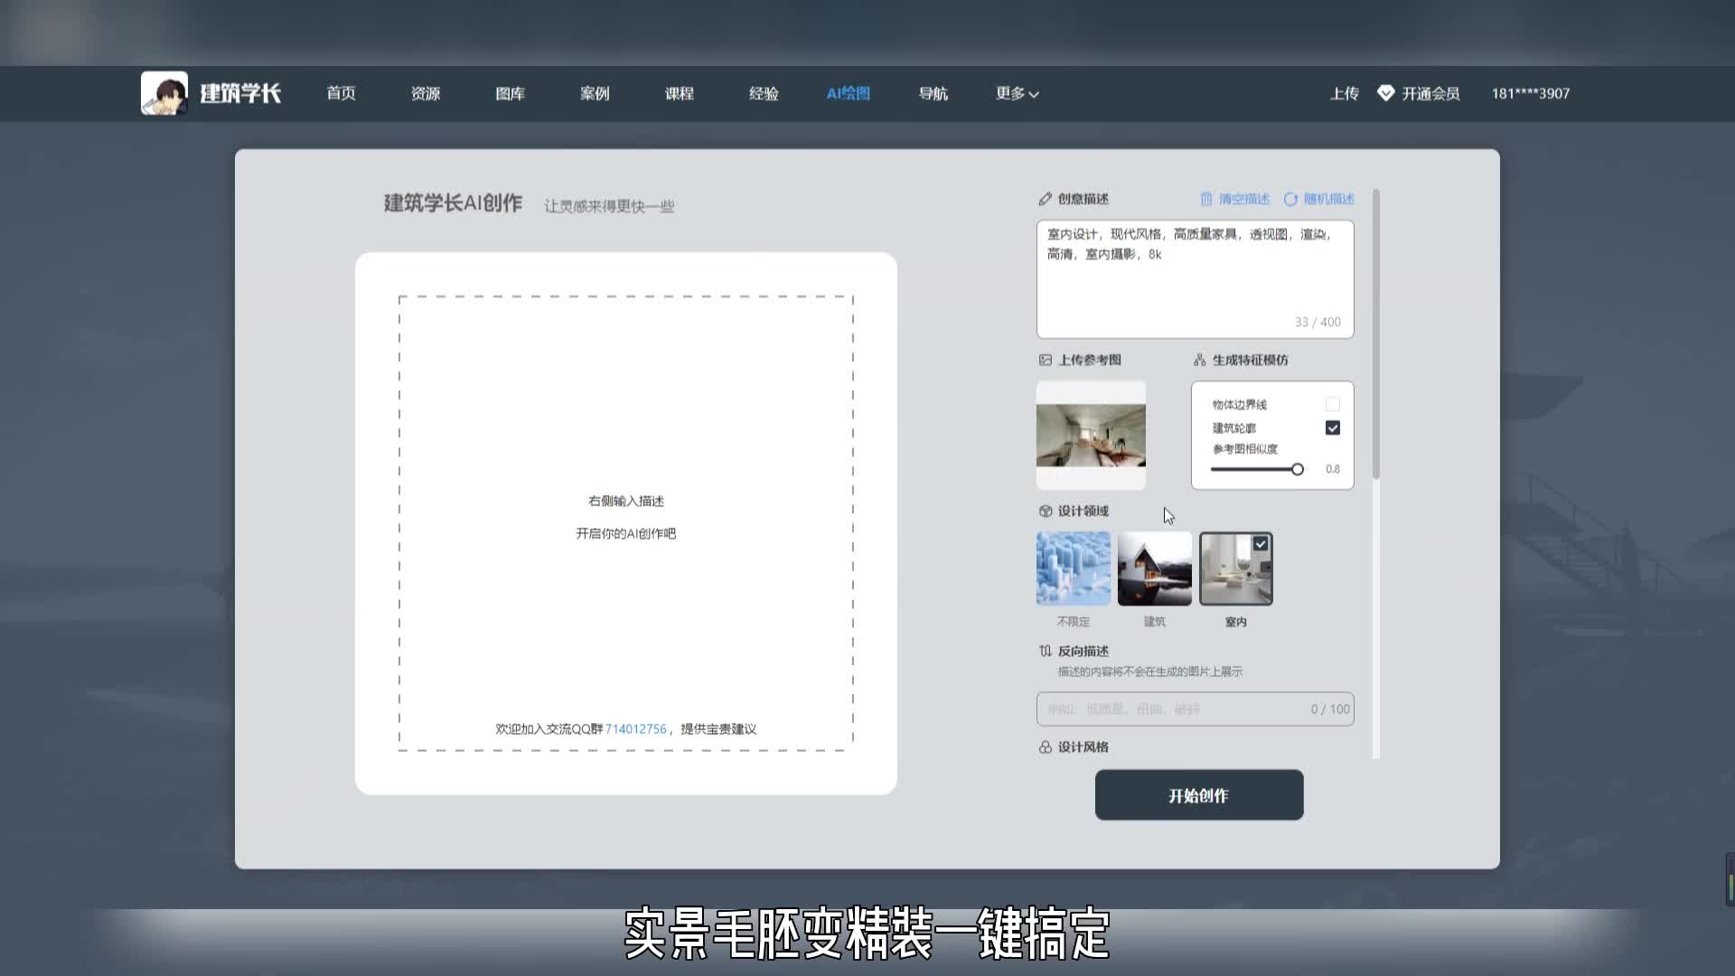Open the QQ group link 714012756
1735x976 pixels.
(x=635, y=728)
